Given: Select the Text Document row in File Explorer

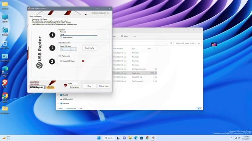Looking at the screenshot, I should (135, 81).
